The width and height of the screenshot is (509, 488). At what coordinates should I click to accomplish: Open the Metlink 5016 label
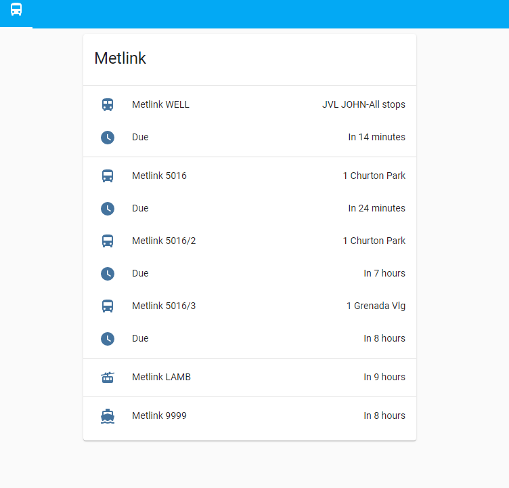coord(159,176)
